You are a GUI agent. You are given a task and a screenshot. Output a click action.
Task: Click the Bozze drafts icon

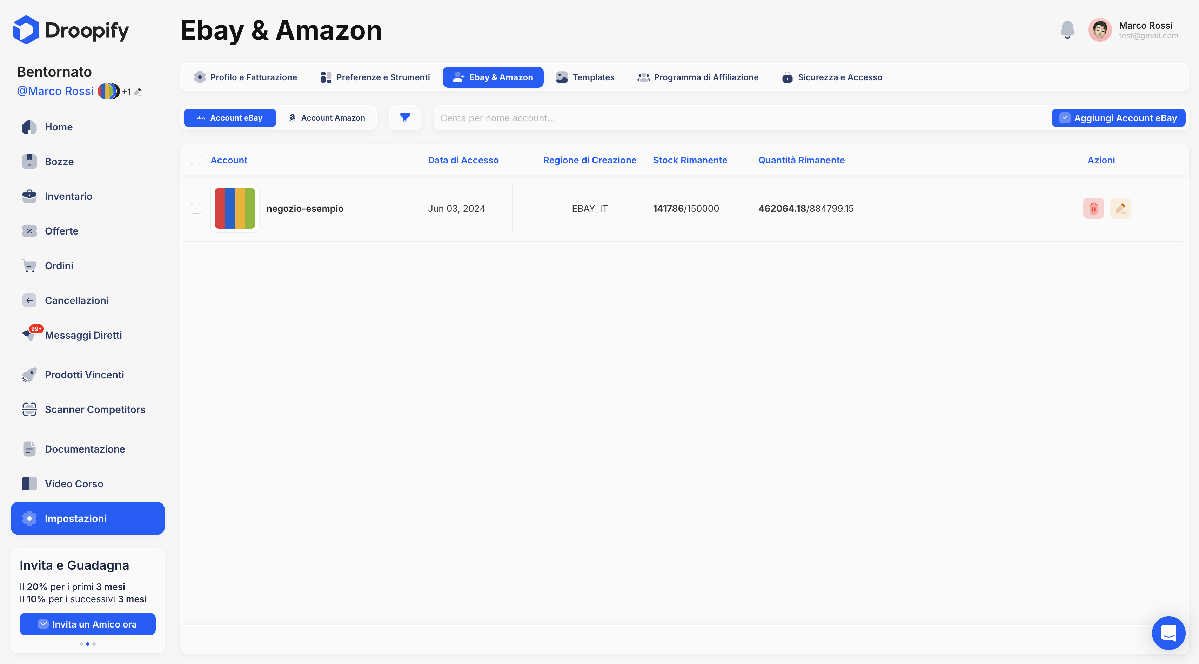(29, 162)
